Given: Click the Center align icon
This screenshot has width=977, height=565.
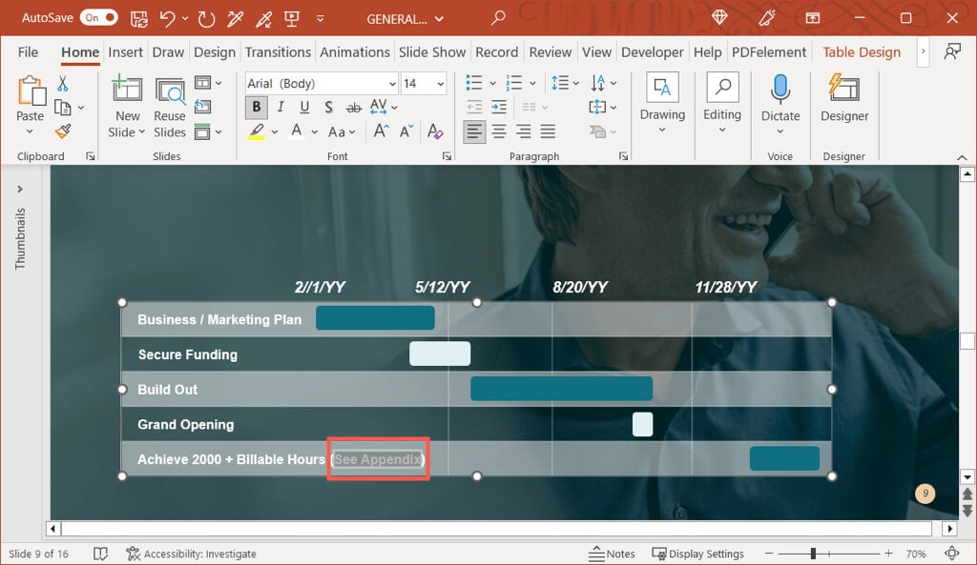Looking at the screenshot, I should pyautogui.click(x=499, y=131).
